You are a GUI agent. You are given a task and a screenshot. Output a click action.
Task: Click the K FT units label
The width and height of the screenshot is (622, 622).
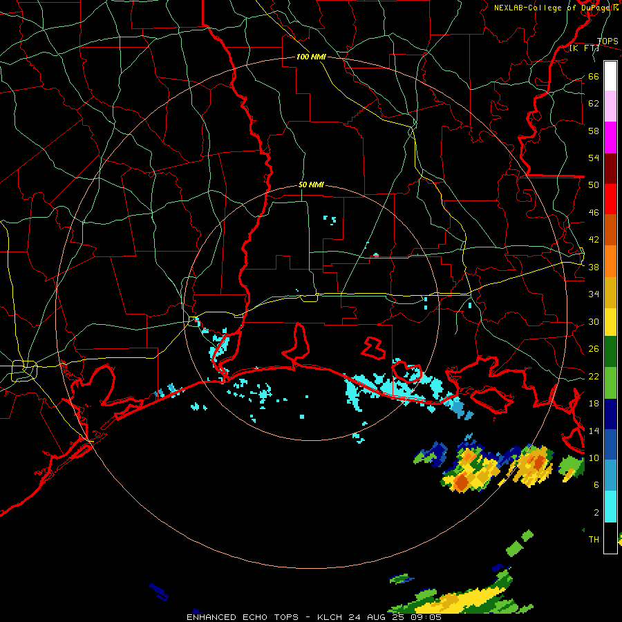584,48
